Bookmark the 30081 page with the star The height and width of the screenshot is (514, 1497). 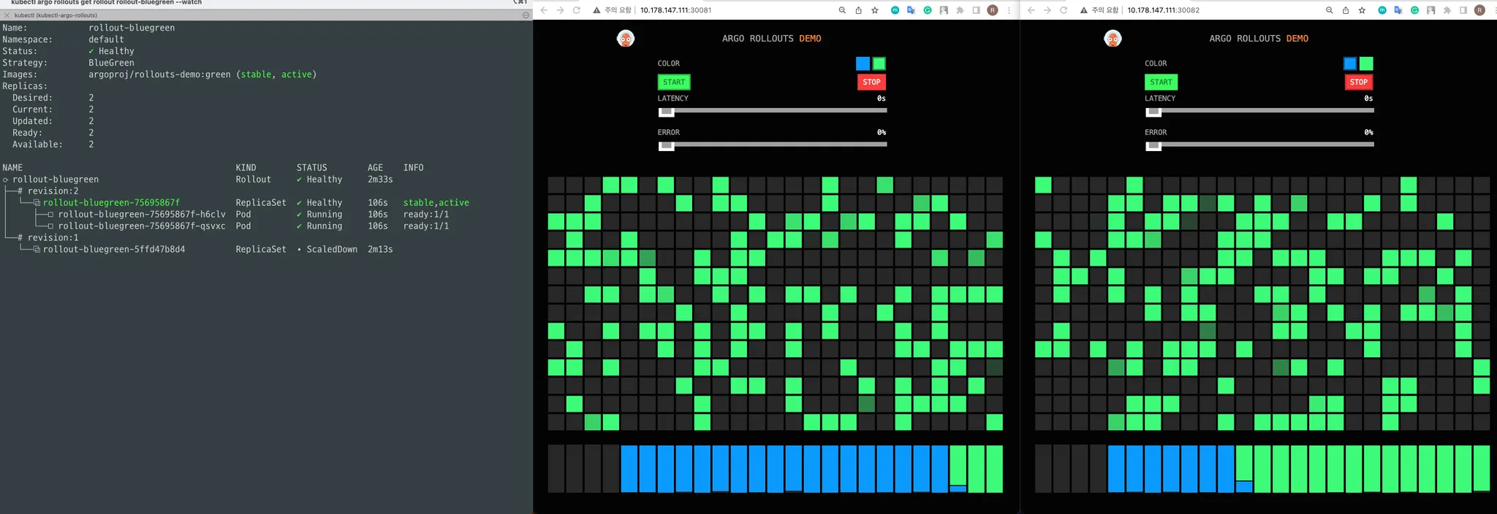[874, 10]
